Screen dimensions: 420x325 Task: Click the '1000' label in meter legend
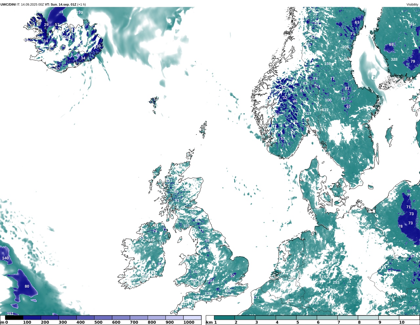[189, 322]
